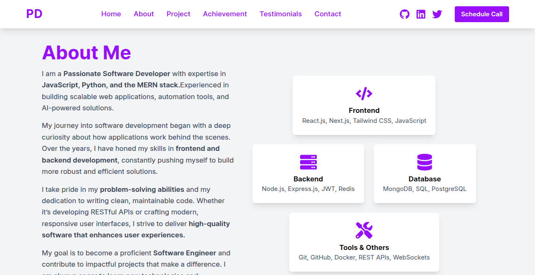Open the About nav link
The width and height of the screenshot is (535, 275).
(x=144, y=14)
